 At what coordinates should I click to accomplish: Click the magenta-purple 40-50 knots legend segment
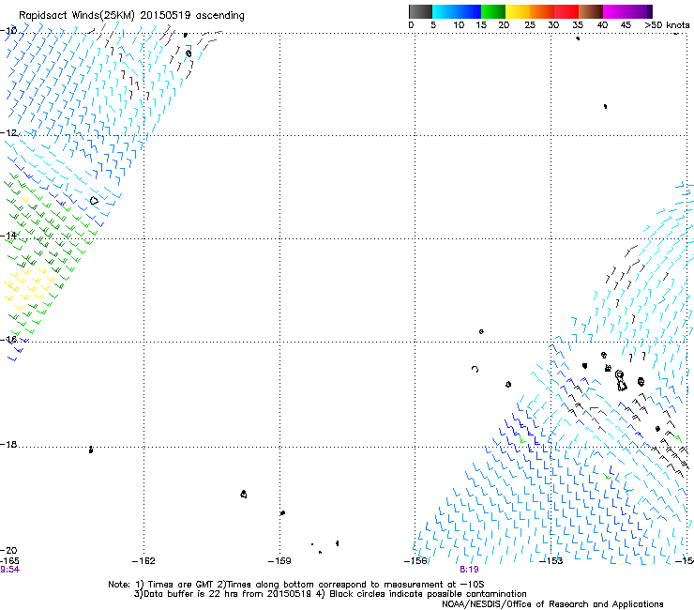coord(627,11)
